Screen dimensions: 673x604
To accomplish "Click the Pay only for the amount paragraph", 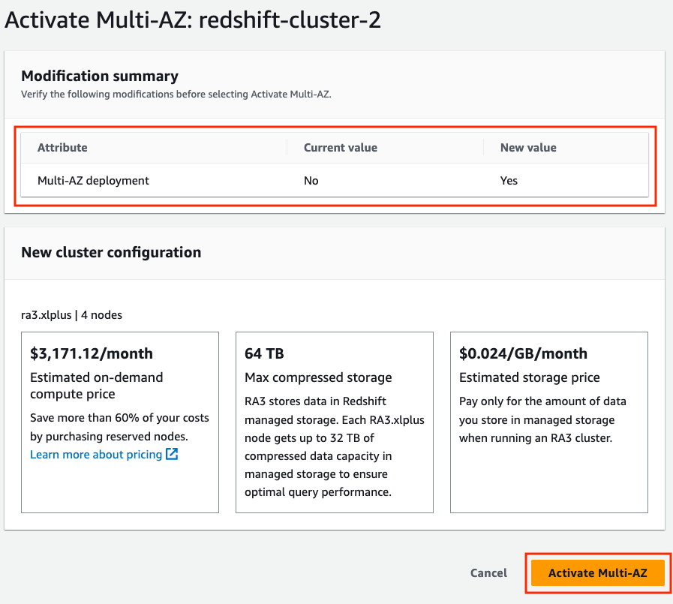I will (x=542, y=419).
